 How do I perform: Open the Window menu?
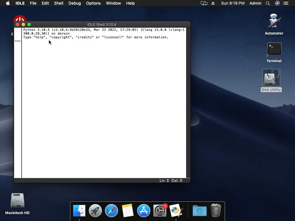click(x=114, y=3)
